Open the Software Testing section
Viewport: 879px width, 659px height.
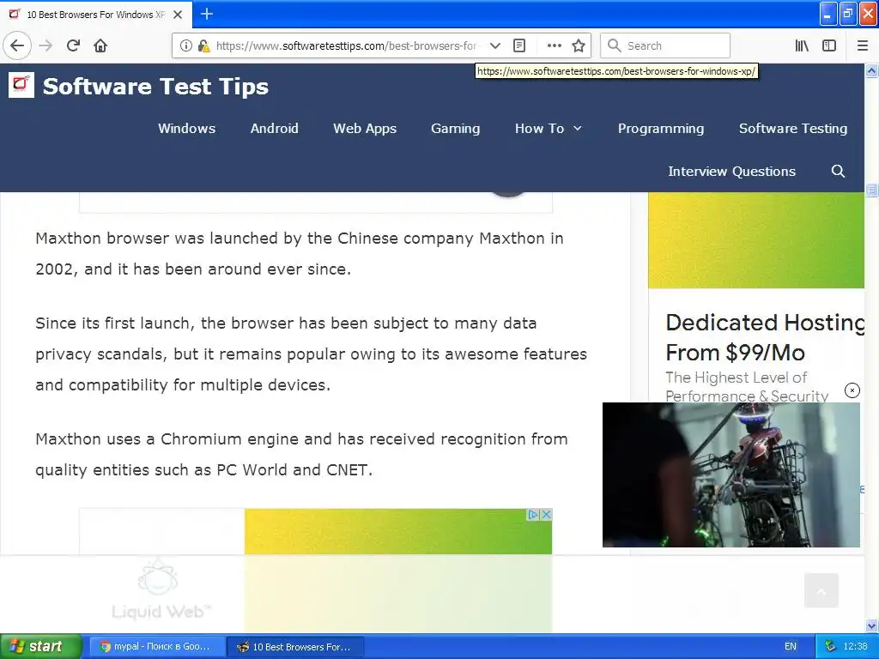(792, 129)
